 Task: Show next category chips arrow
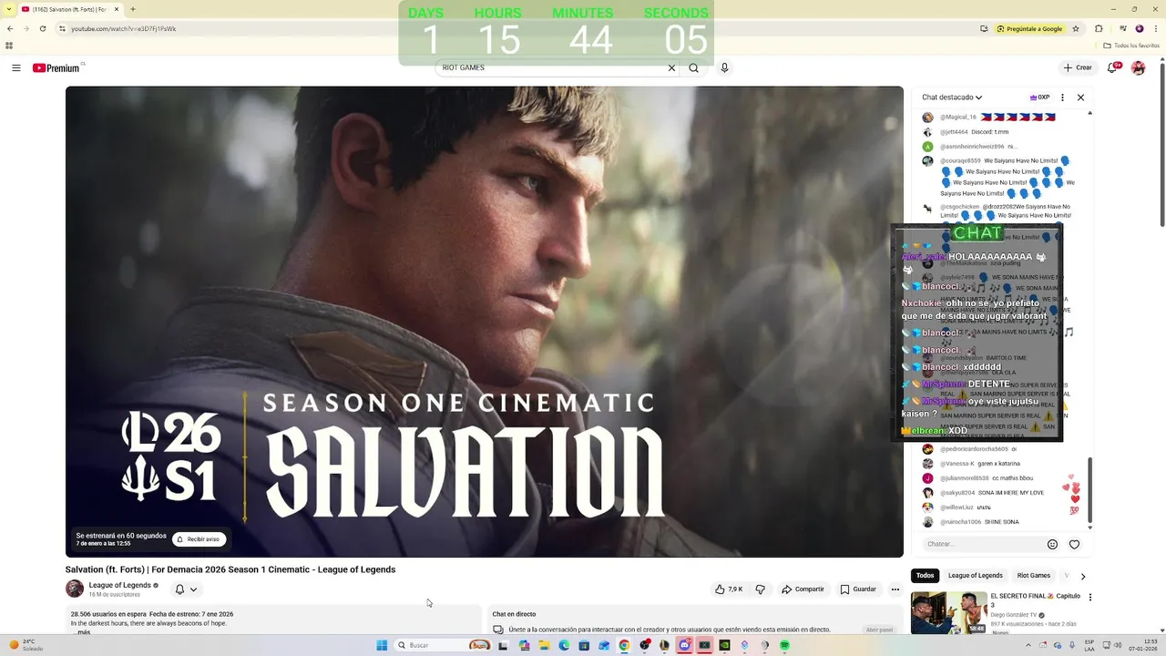1082,576
